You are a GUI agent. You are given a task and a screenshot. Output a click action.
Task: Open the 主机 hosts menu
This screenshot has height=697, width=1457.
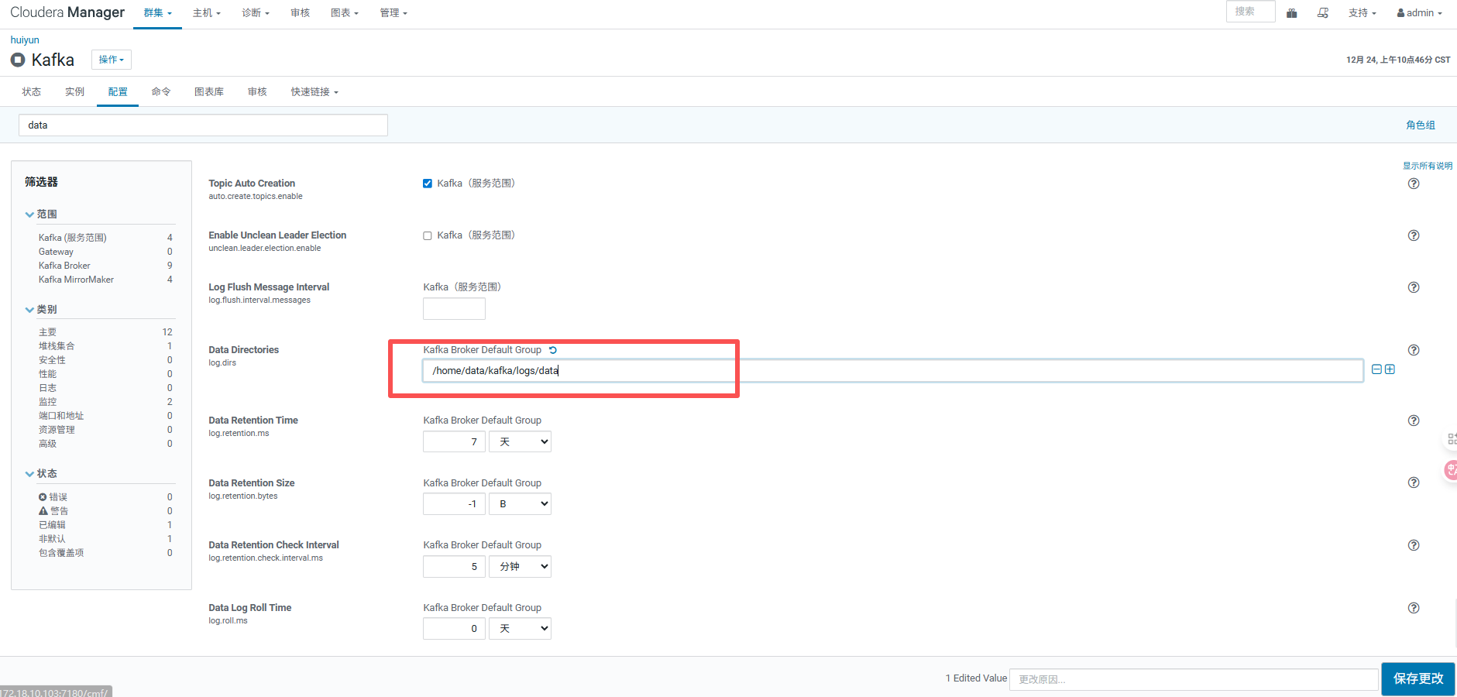pos(207,13)
